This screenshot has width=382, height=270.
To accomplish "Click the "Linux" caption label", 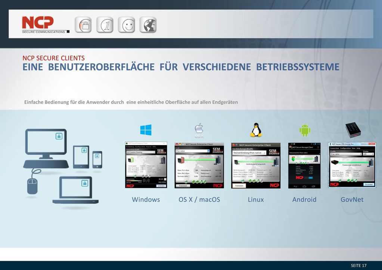I will pyautogui.click(x=256, y=200).
